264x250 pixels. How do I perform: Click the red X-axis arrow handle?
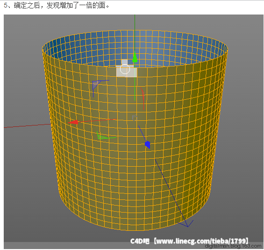(x=73, y=122)
